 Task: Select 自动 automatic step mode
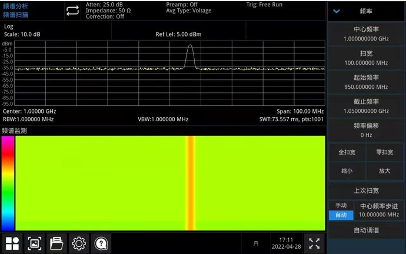tap(341, 215)
